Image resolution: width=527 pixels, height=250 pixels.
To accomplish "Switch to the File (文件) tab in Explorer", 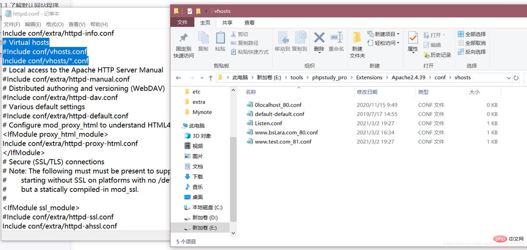I will coord(182,22).
